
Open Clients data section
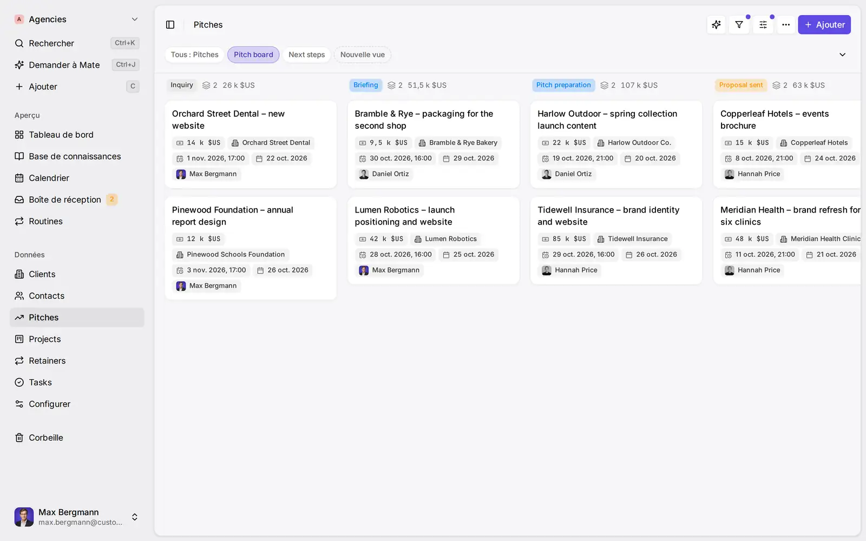pos(77,274)
